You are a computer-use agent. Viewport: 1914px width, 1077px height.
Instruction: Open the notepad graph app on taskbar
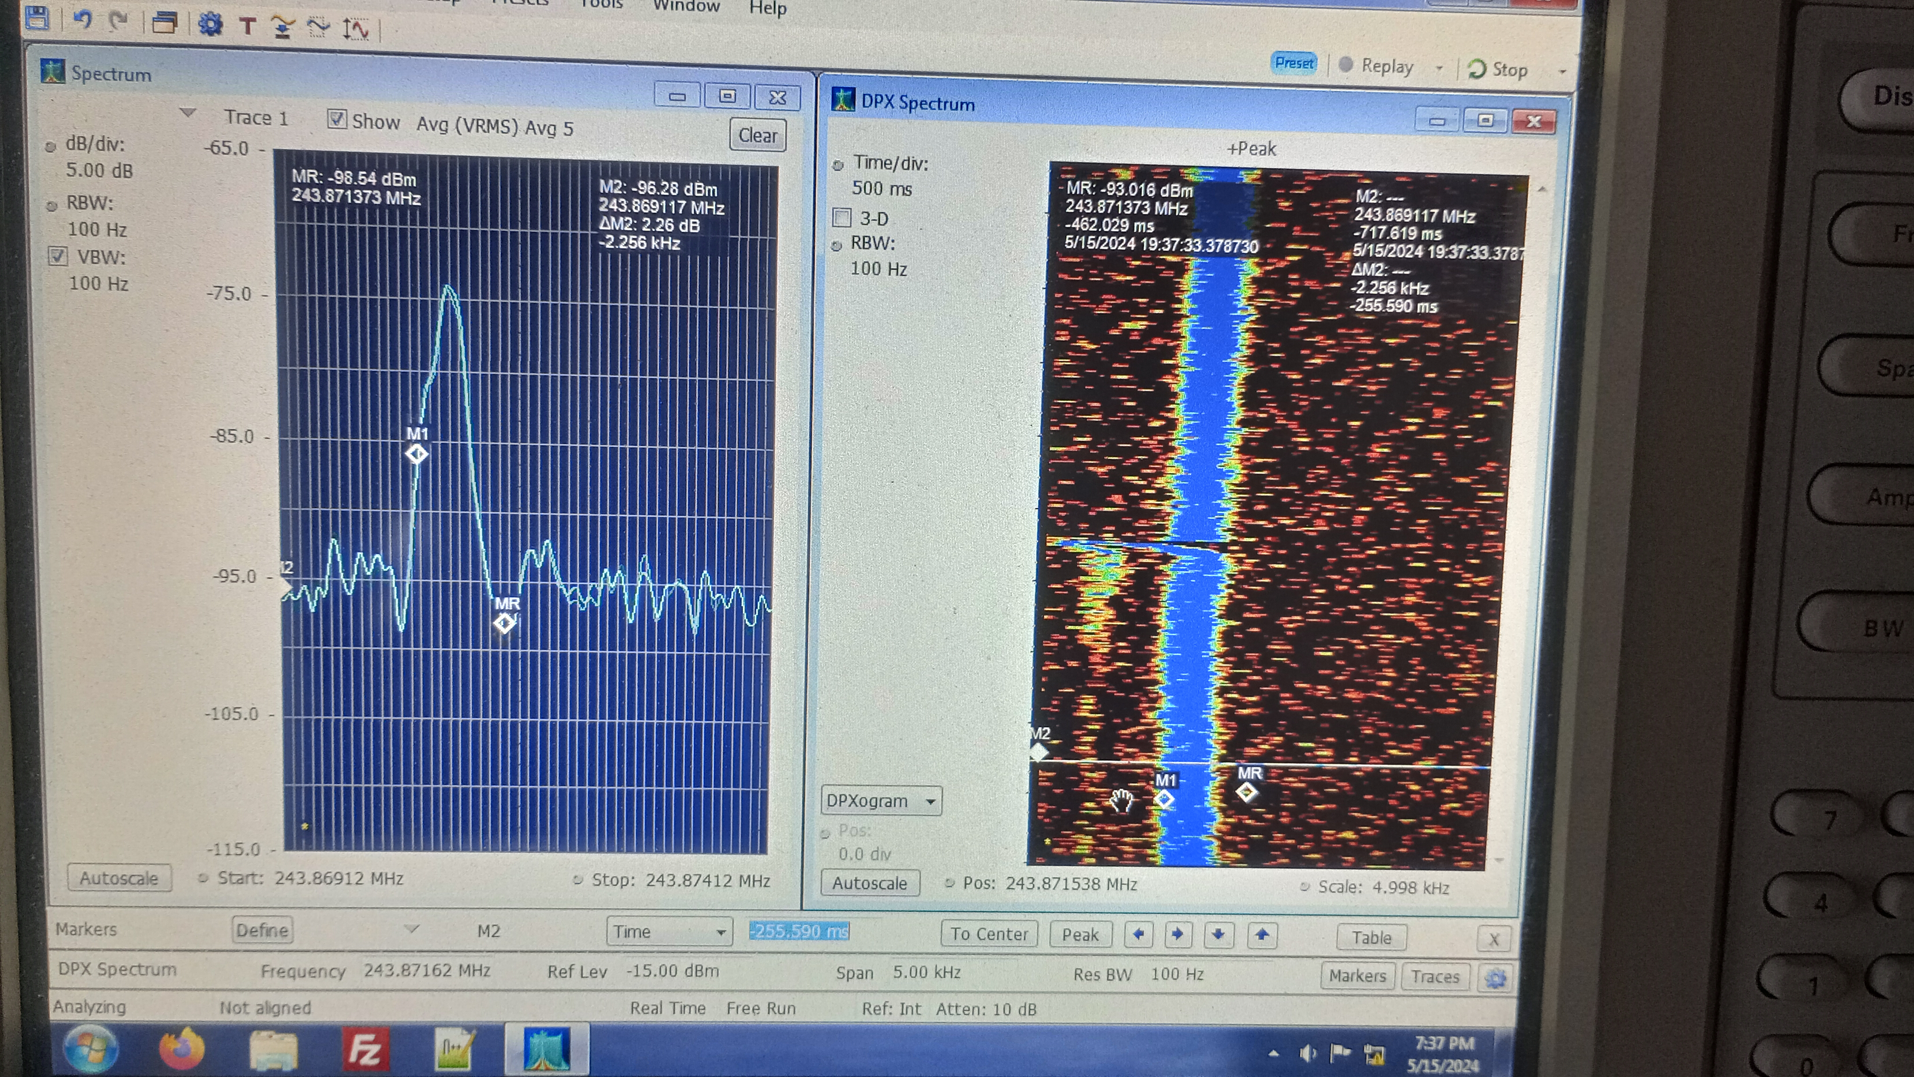(454, 1049)
